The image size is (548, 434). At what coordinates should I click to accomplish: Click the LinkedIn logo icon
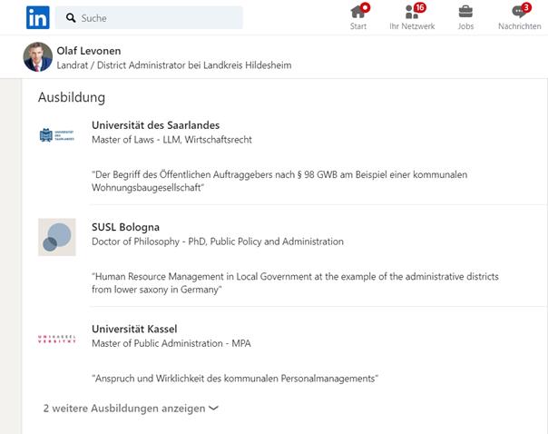coord(37,17)
